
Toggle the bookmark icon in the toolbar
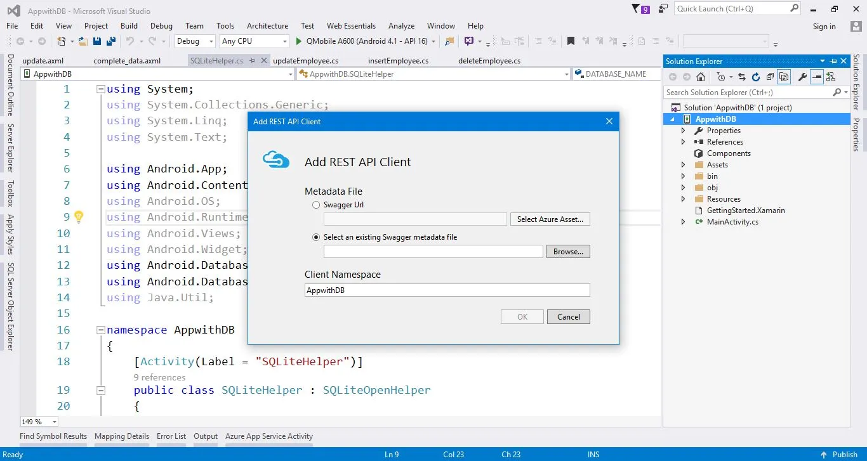(571, 41)
